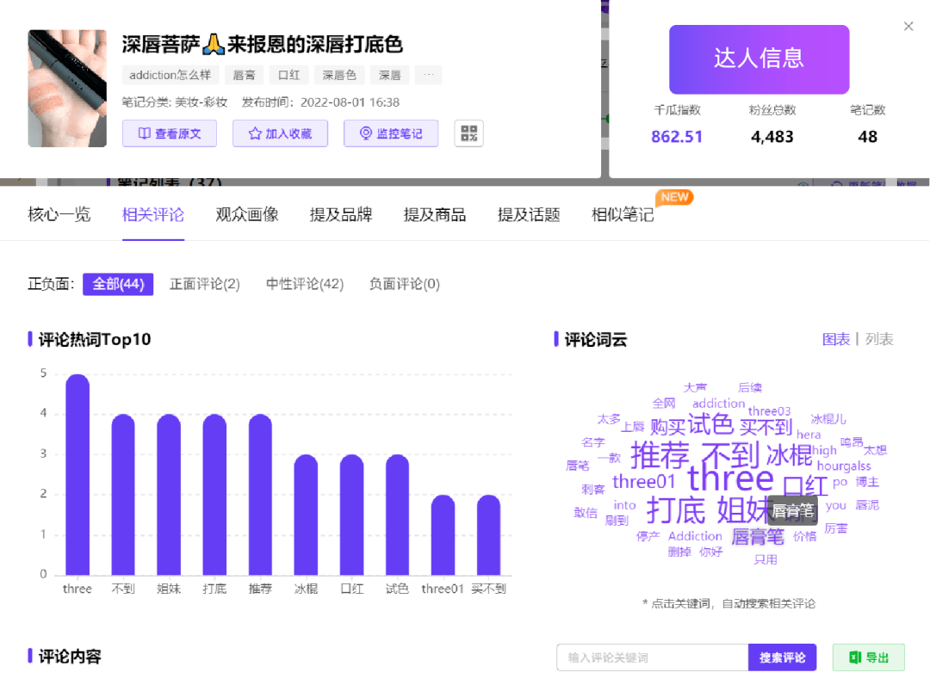Select tag 深唇

coord(390,75)
